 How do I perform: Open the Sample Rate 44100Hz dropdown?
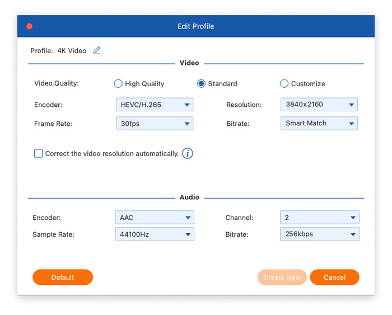coord(154,234)
